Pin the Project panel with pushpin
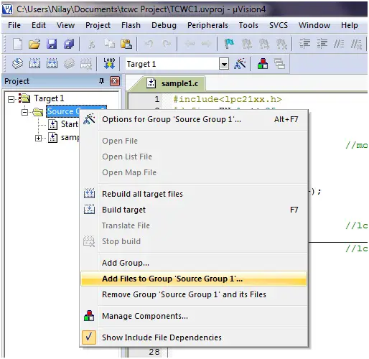The height and width of the screenshot is (359, 369). tap(101, 81)
